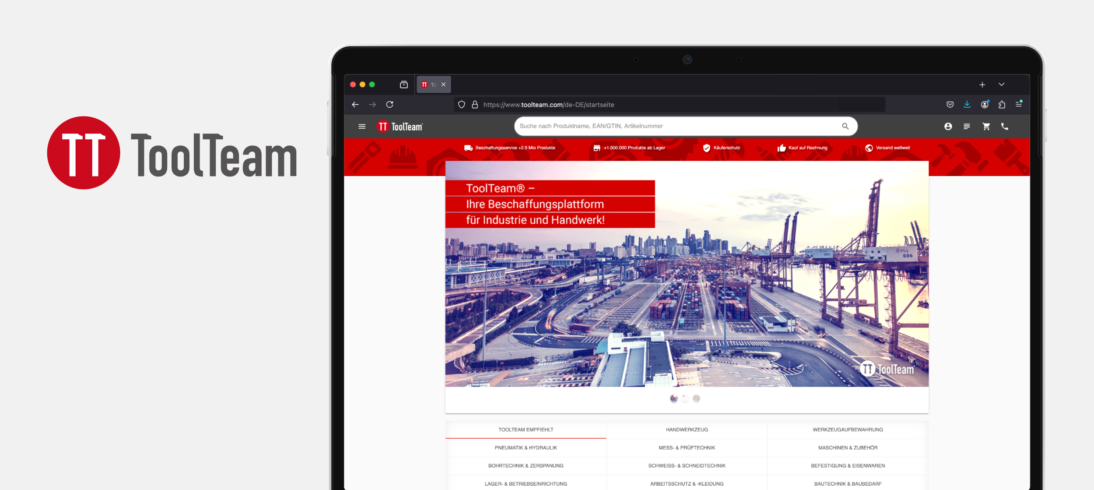Expand the tab list chevron in browser
Screen dimensions: 1094x490
click(x=1001, y=85)
